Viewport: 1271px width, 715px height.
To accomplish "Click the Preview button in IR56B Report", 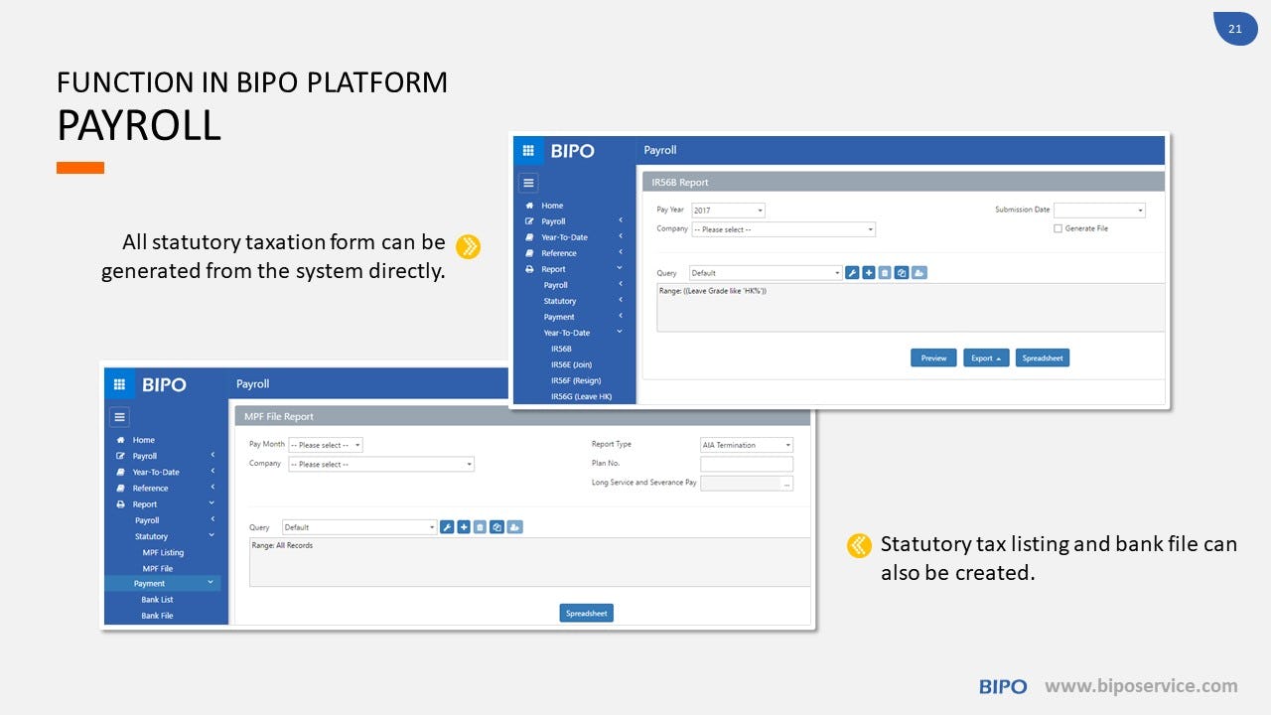I will click(932, 357).
